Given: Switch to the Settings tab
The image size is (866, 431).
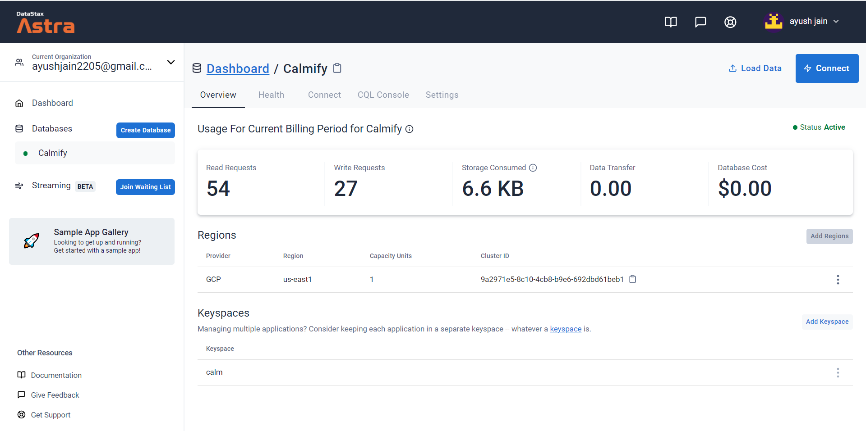Looking at the screenshot, I should pyautogui.click(x=442, y=95).
